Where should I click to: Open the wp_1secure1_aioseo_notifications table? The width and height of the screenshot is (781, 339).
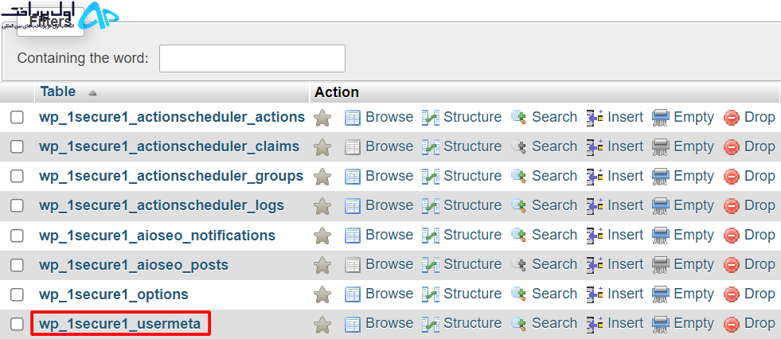tap(158, 236)
